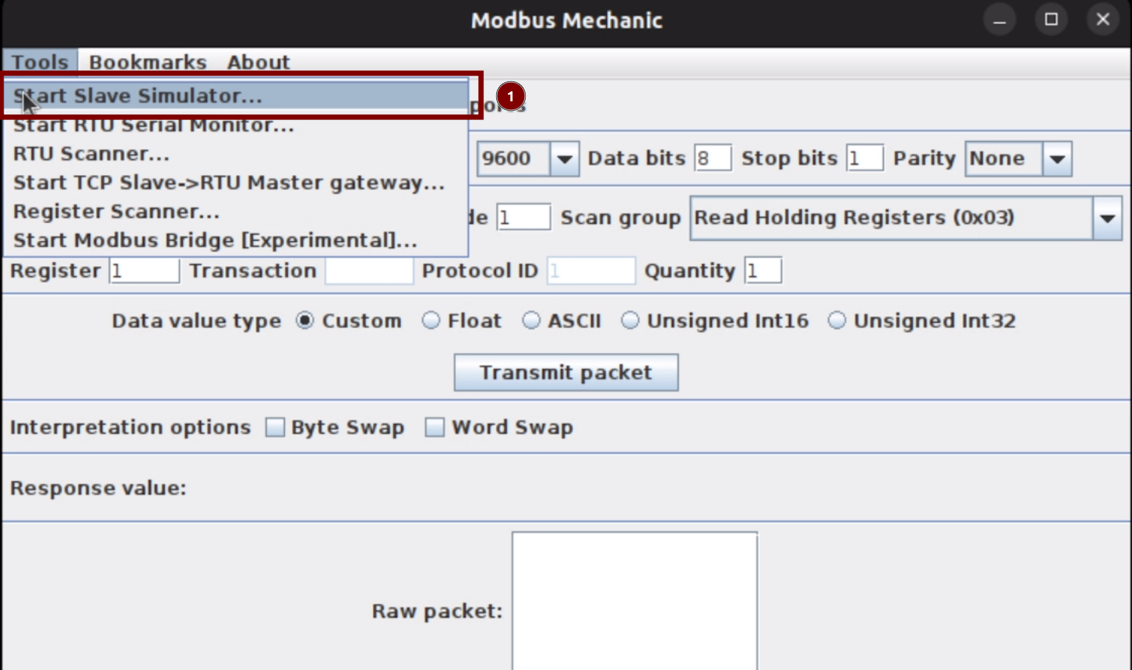The width and height of the screenshot is (1132, 670).
Task: Click inside the Raw packet text area
Action: point(635,601)
